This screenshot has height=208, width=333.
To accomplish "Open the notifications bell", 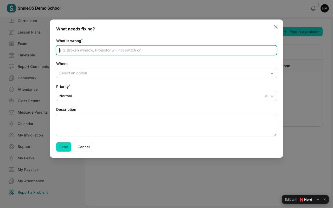I will click(x=313, y=8).
